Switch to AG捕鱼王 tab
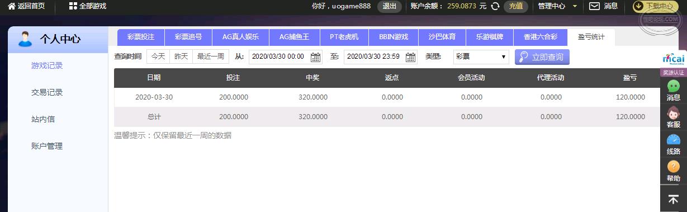 (x=295, y=37)
